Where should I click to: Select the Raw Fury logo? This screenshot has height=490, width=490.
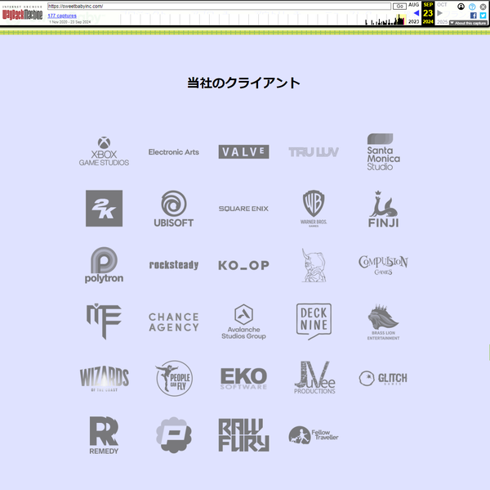243,435
